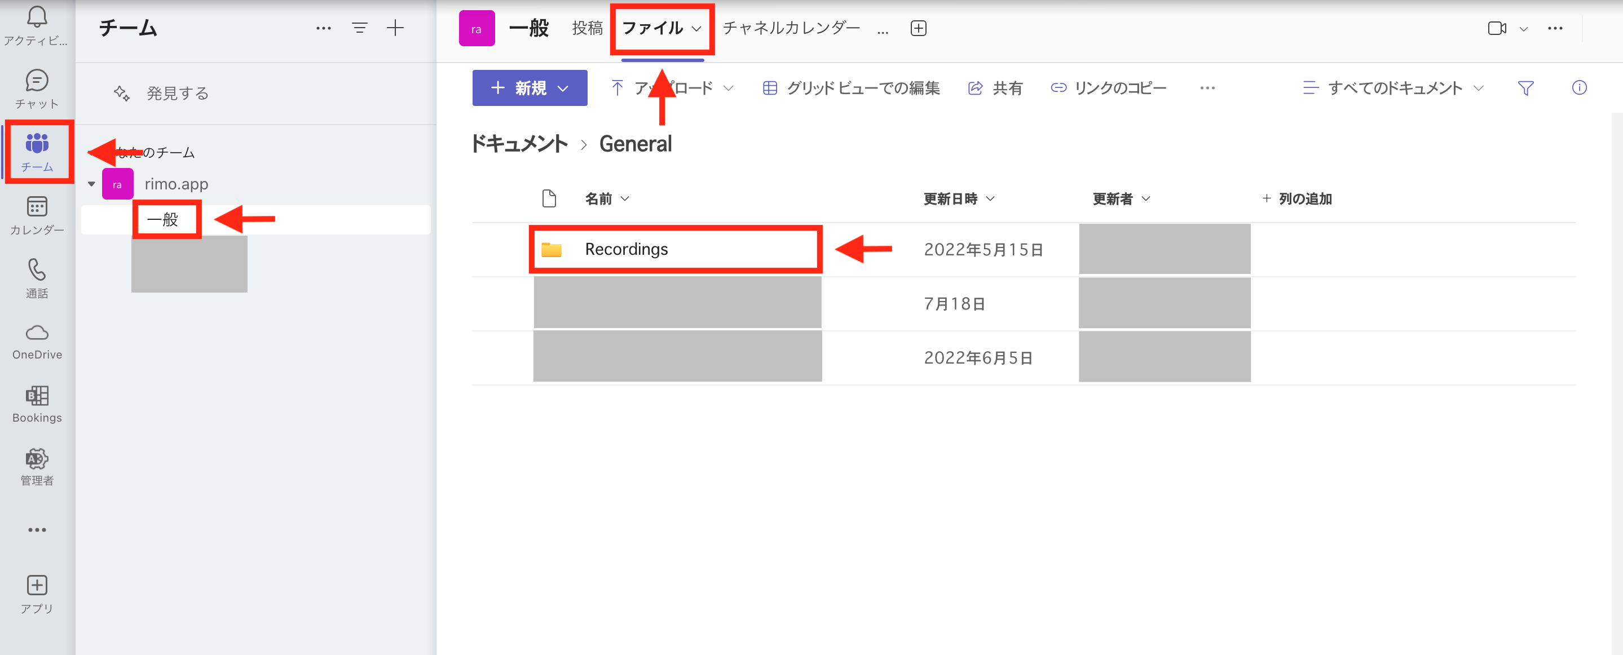Viewport: 1623px width, 655px height.
Task: Open Calls (通話) from the sidebar
Action: pyautogui.click(x=37, y=277)
